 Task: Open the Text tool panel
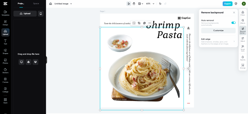point(5,42)
